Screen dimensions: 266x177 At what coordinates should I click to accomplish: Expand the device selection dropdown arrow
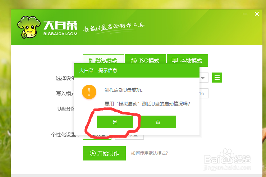pos(203,78)
